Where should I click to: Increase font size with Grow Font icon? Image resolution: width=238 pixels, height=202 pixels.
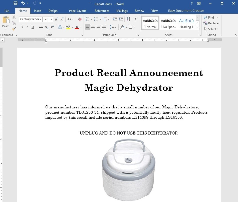pyautogui.click(x=56, y=19)
